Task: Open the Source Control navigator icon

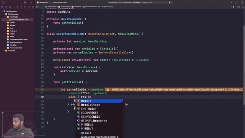Action: click(x=6, y=7)
